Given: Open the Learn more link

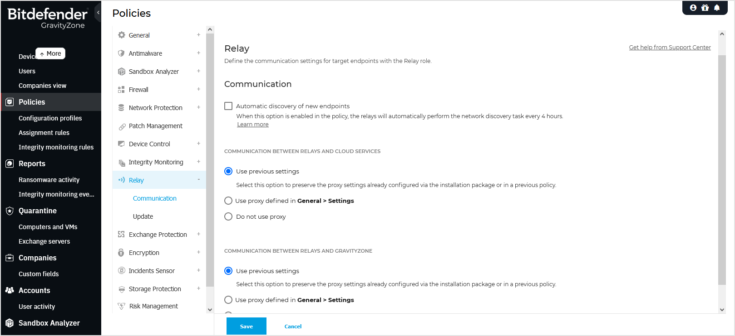Looking at the screenshot, I should [x=253, y=125].
